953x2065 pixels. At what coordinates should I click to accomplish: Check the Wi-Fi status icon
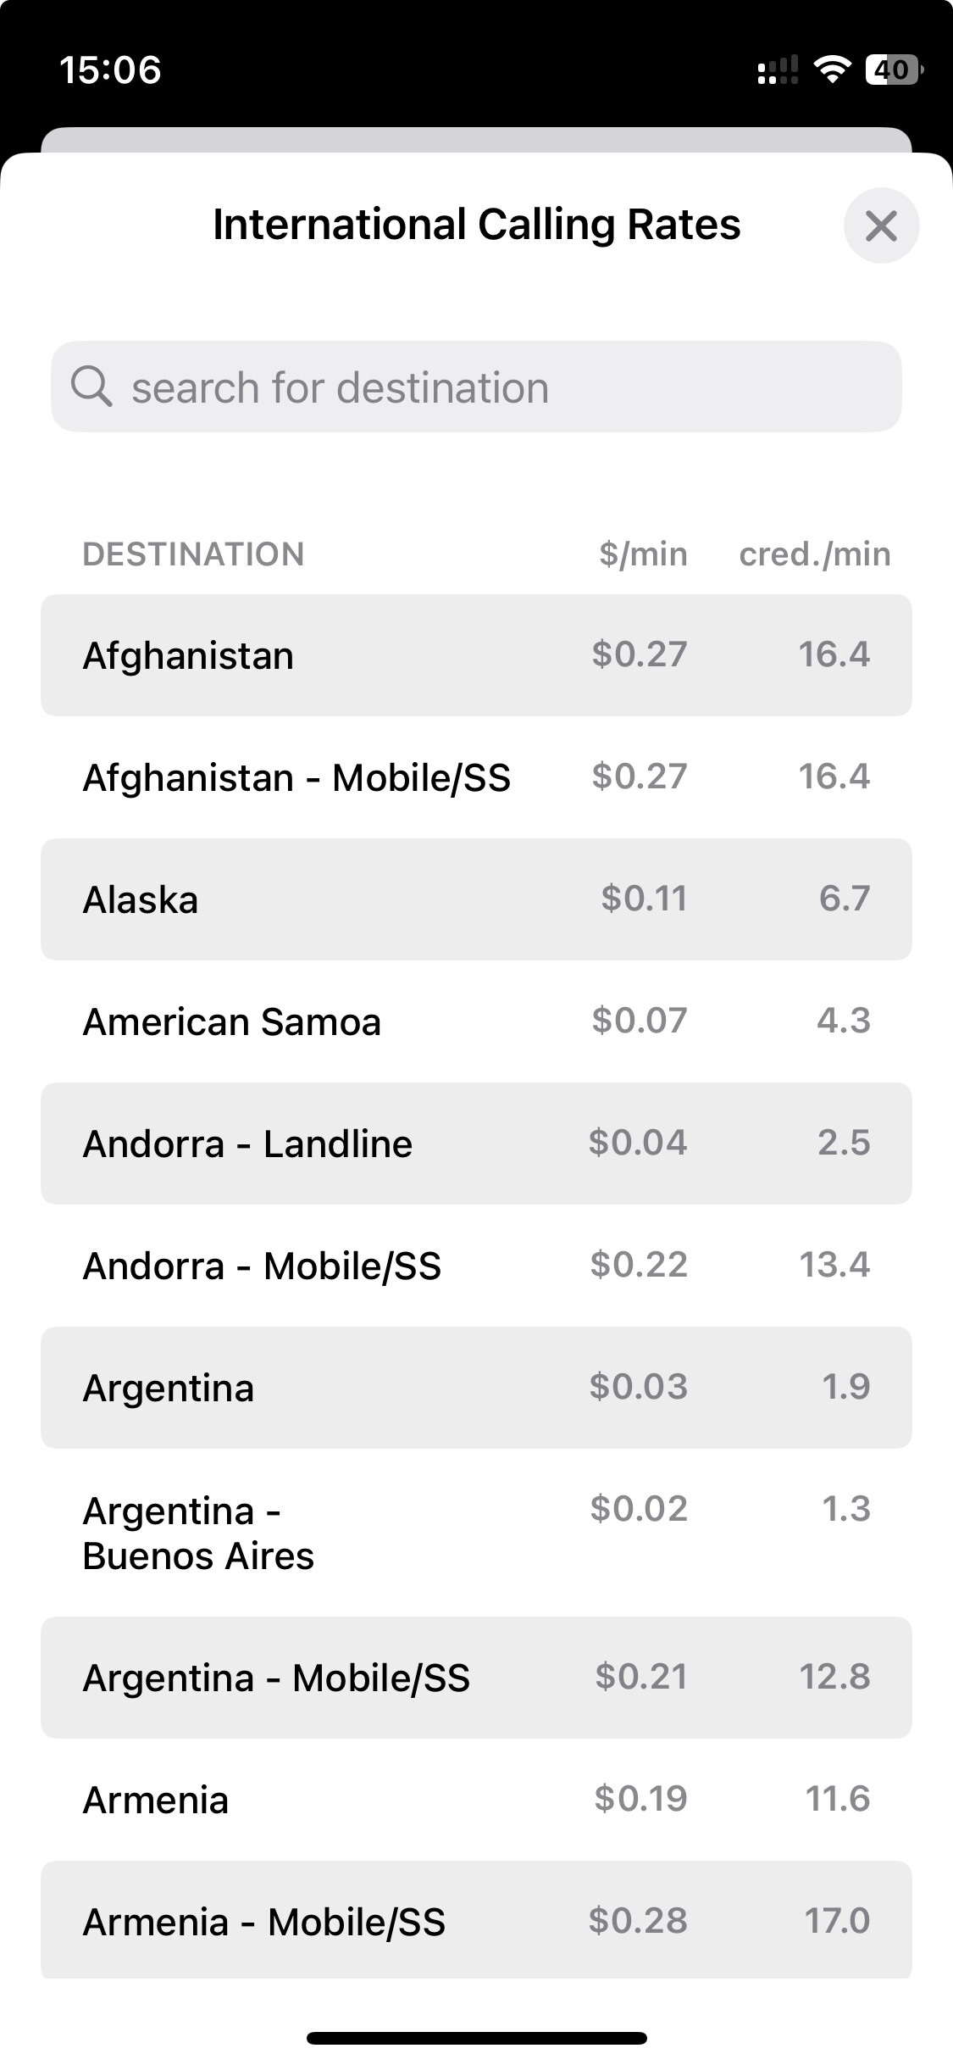(832, 70)
